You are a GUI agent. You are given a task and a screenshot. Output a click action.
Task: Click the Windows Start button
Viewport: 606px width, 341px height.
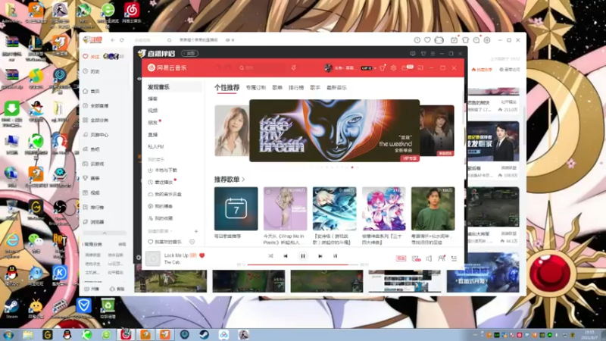point(8,334)
